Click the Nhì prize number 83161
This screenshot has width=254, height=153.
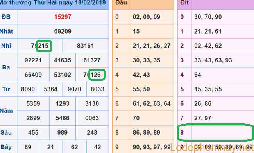[85, 46]
